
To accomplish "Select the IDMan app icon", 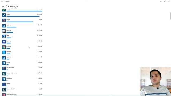I will (4, 10).
